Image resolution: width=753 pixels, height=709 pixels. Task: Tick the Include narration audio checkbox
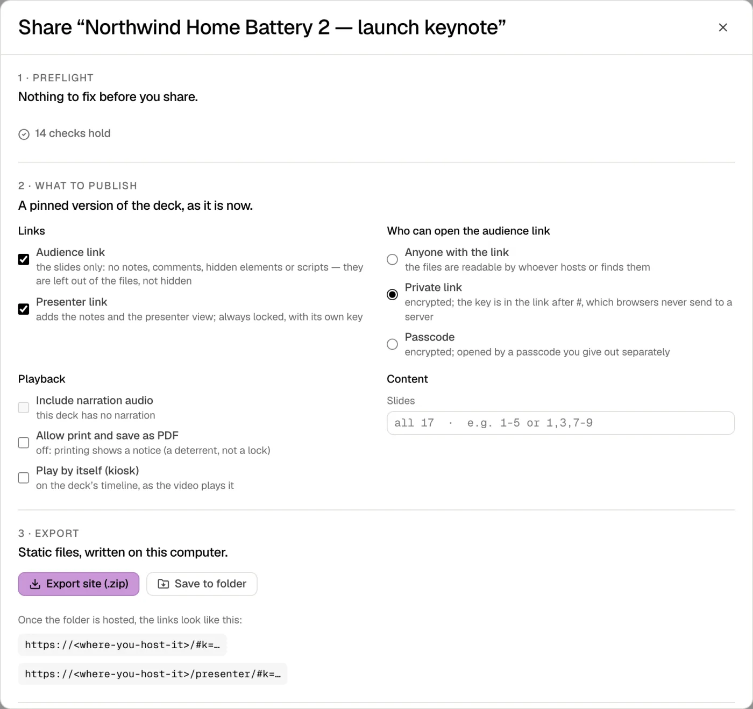click(24, 407)
